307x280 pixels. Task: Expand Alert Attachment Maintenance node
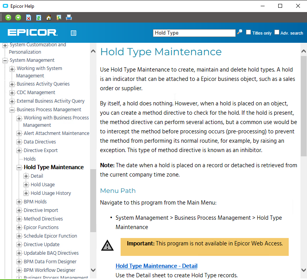(x=19, y=133)
